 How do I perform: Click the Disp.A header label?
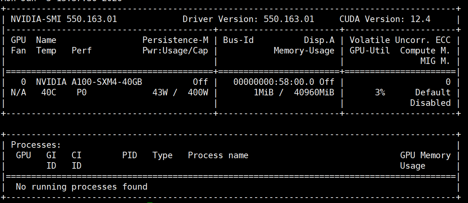click(319, 40)
